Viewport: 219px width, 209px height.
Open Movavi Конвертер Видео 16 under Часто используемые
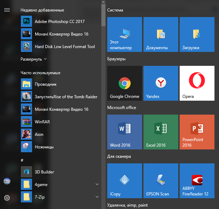(61, 109)
